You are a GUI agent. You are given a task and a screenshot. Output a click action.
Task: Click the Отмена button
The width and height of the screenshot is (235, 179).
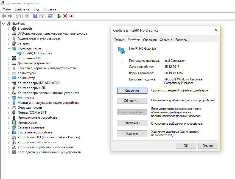coord(208,146)
